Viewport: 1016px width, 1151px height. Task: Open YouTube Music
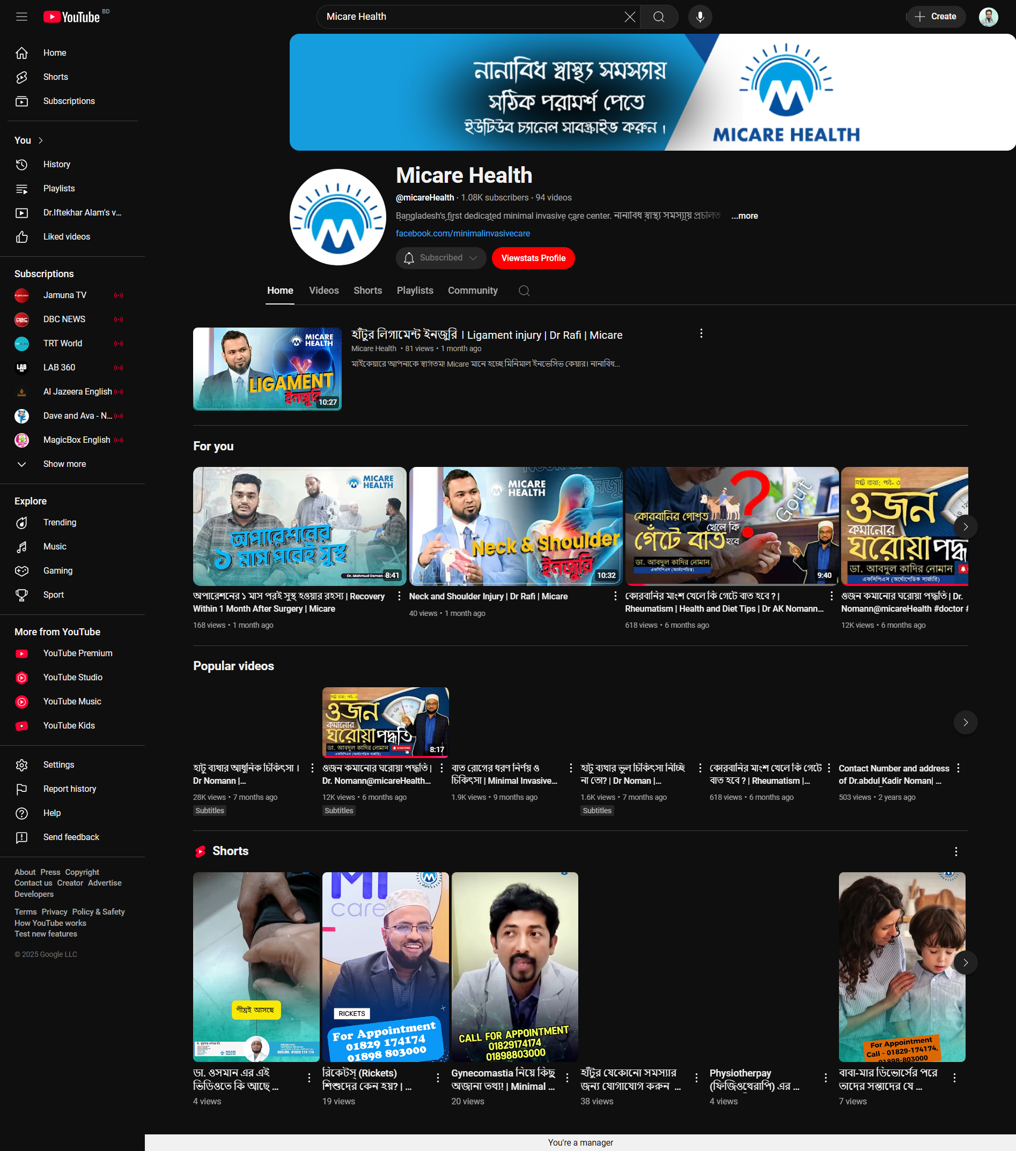[72, 702]
